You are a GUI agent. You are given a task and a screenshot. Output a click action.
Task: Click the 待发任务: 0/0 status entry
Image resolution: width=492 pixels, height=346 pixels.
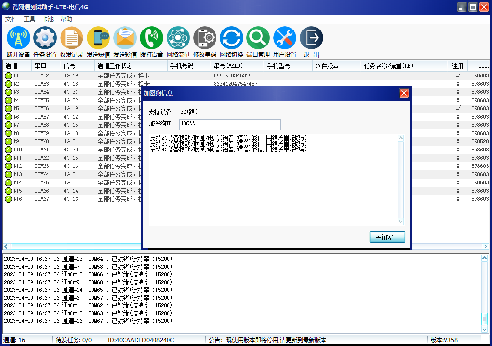click(x=74, y=340)
